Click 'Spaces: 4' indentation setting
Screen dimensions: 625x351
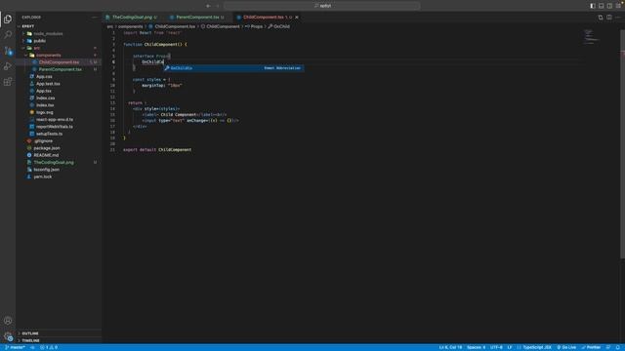click(x=476, y=347)
